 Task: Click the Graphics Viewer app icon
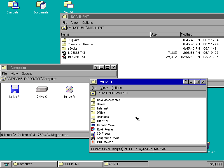point(93,138)
